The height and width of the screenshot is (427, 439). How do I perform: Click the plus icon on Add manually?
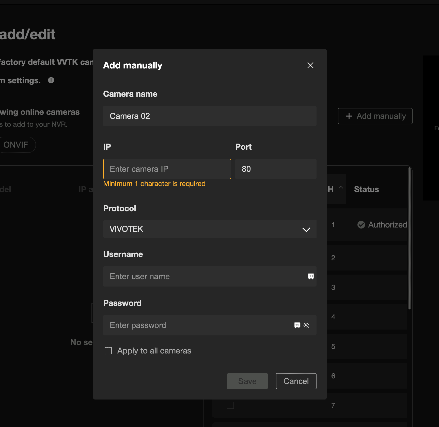click(349, 116)
